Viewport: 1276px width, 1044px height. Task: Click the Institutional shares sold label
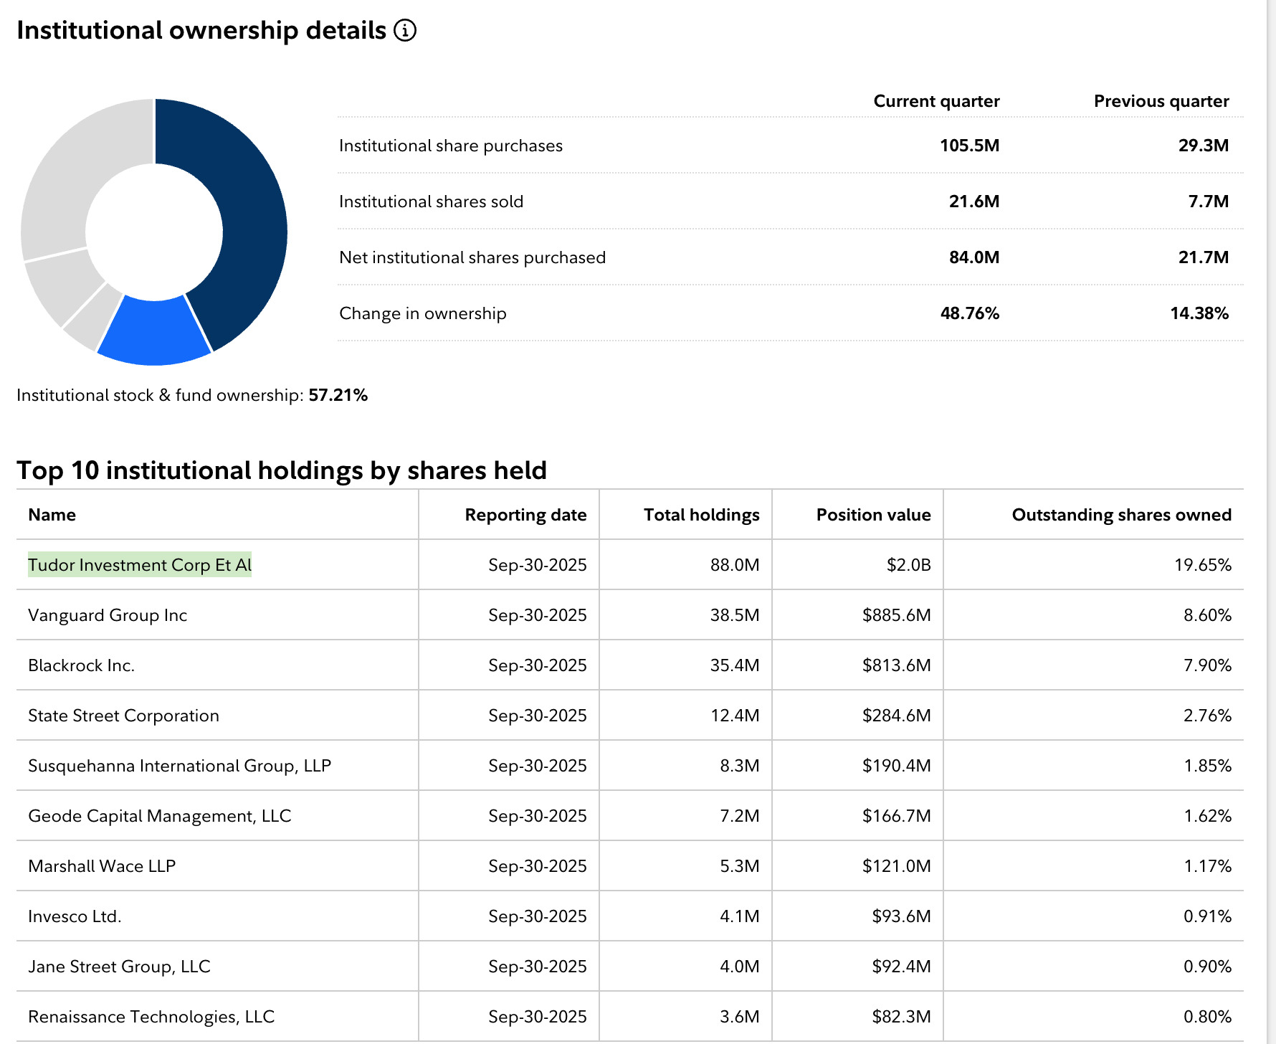[431, 201]
